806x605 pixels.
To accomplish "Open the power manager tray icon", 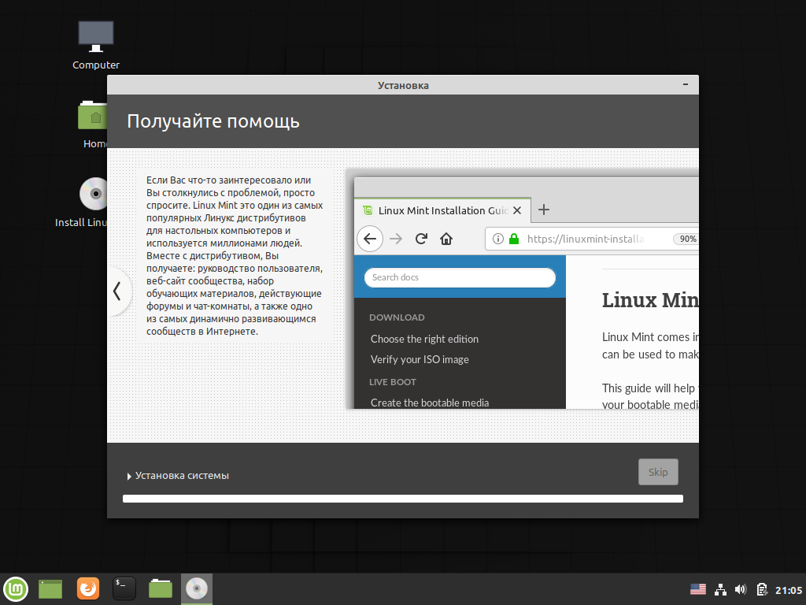I will tap(762, 589).
